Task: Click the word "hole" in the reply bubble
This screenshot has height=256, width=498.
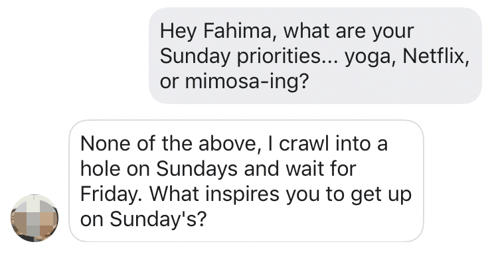Action: coord(101,168)
